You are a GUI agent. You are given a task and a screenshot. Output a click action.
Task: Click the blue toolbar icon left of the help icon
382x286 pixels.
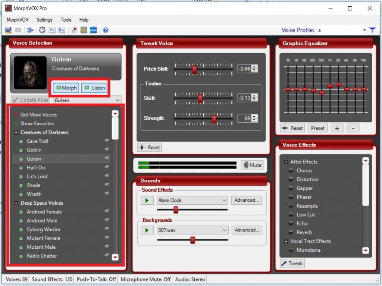[93, 30]
